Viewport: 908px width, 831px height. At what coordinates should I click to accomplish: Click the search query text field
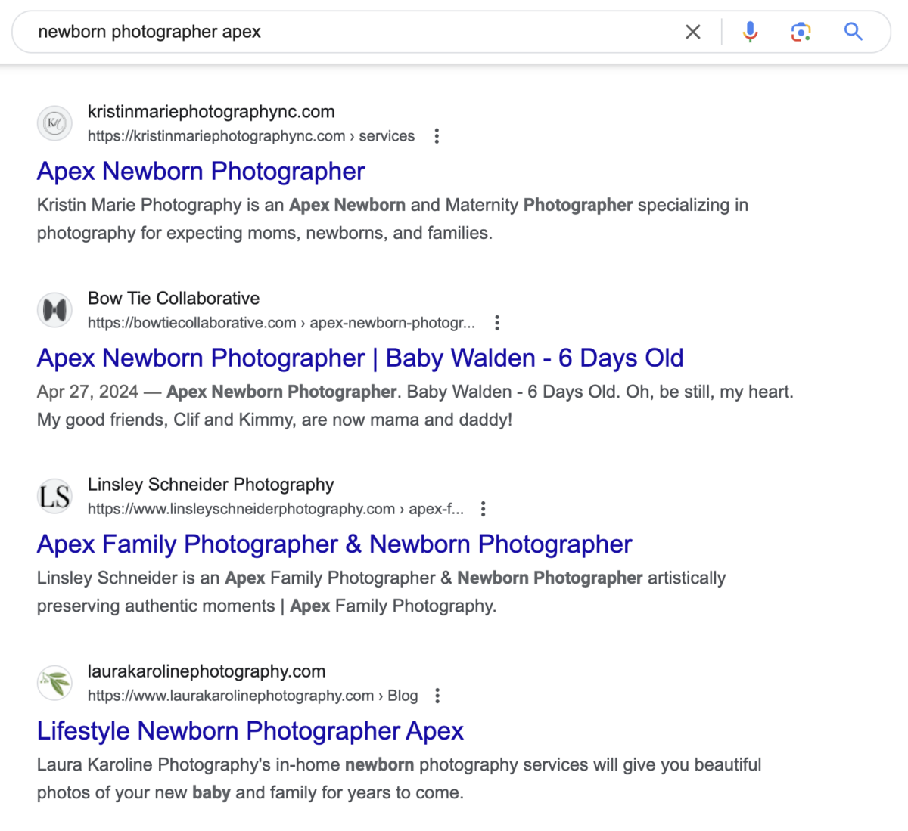point(340,32)
